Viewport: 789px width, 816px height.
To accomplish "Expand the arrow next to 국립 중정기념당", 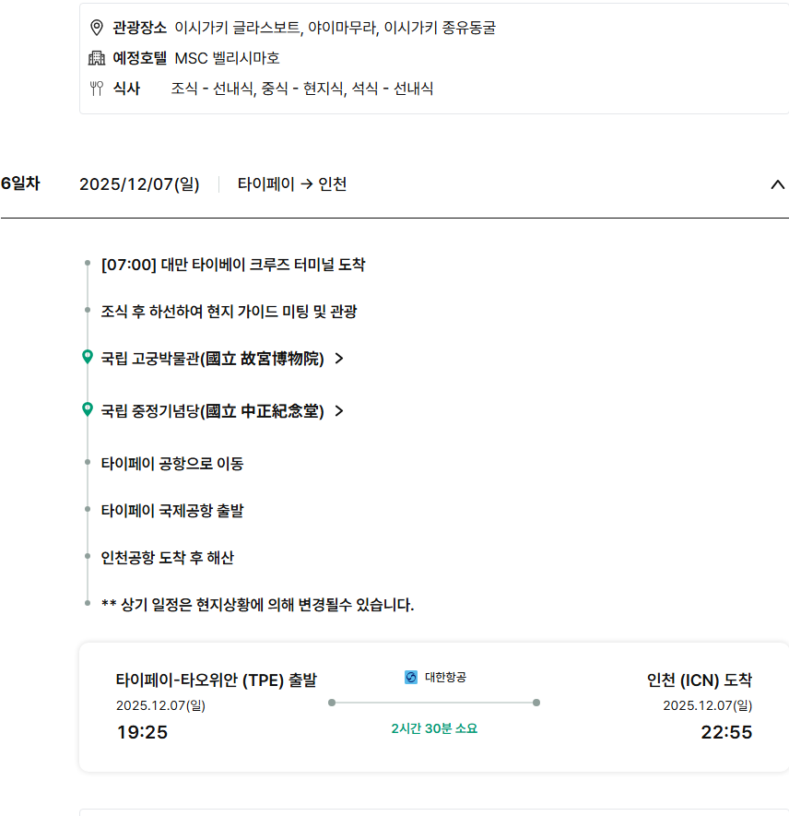I will [x=339, y=411].
